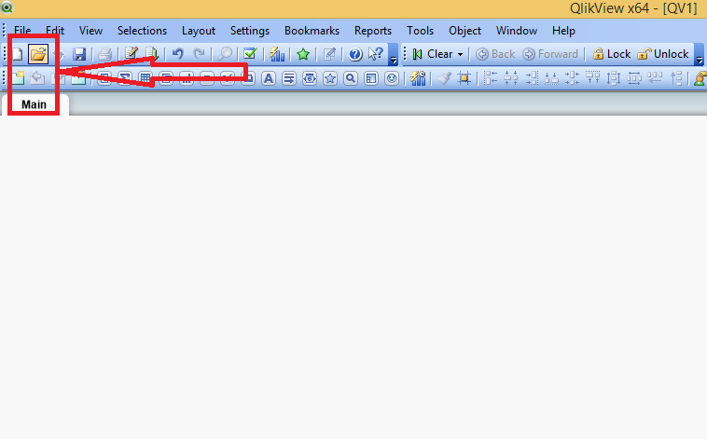
Task: Create a Line/Arrow object
Action: (x=289, y=78)
